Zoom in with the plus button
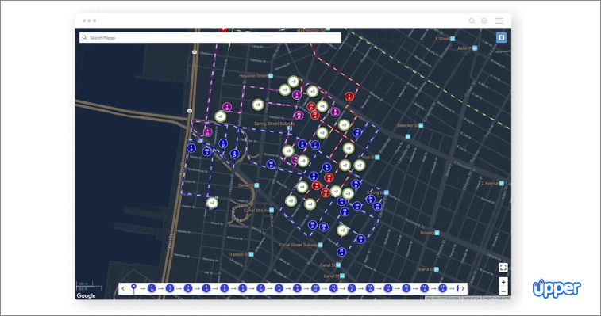The height and width of the screenshot is (316, 601). pyautogui.click(x=503, y=282)
